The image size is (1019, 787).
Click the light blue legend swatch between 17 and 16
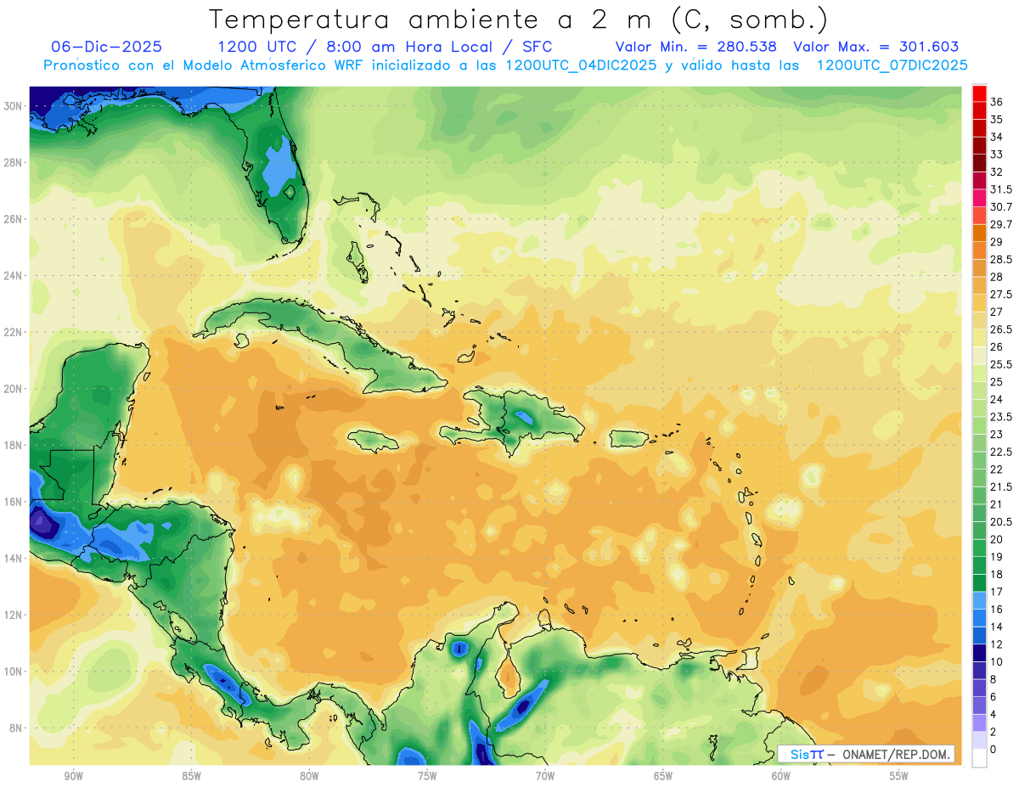(x=979, y=600)
